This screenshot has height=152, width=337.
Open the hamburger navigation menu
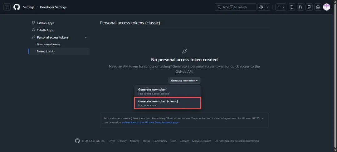pyautogui.click(x=7, y=7)
